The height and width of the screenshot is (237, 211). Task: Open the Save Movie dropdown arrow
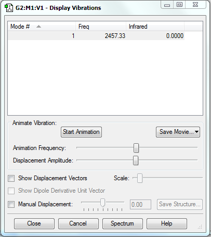[x=196, y=132]
